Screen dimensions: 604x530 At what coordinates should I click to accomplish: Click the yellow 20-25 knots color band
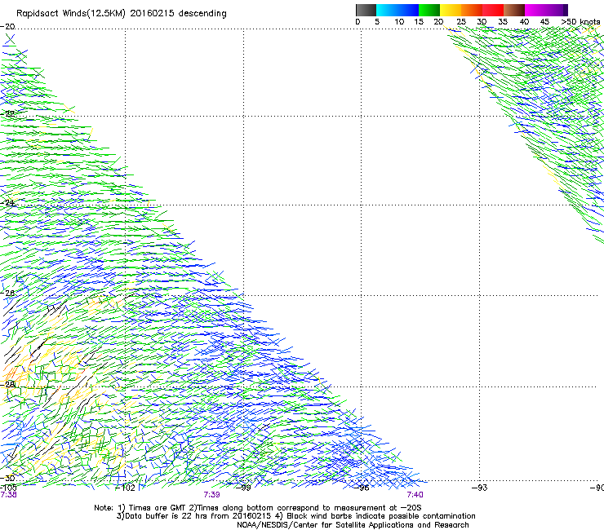[x=451, y=10]
